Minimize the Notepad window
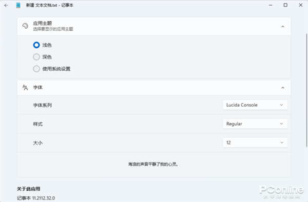This screenshot has width=308, height=202. 271,5
